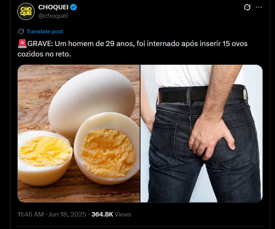275x229 pixels.
Task: Open the three-dot more options menu
Action: point(259,7)
